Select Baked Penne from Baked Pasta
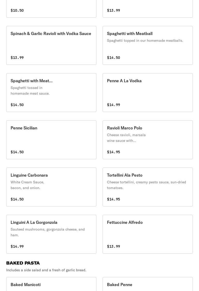This screenshot has width=199, height=291. click(148, 285)
